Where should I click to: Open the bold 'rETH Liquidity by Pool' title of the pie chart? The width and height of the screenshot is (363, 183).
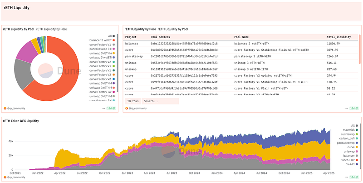19,29
